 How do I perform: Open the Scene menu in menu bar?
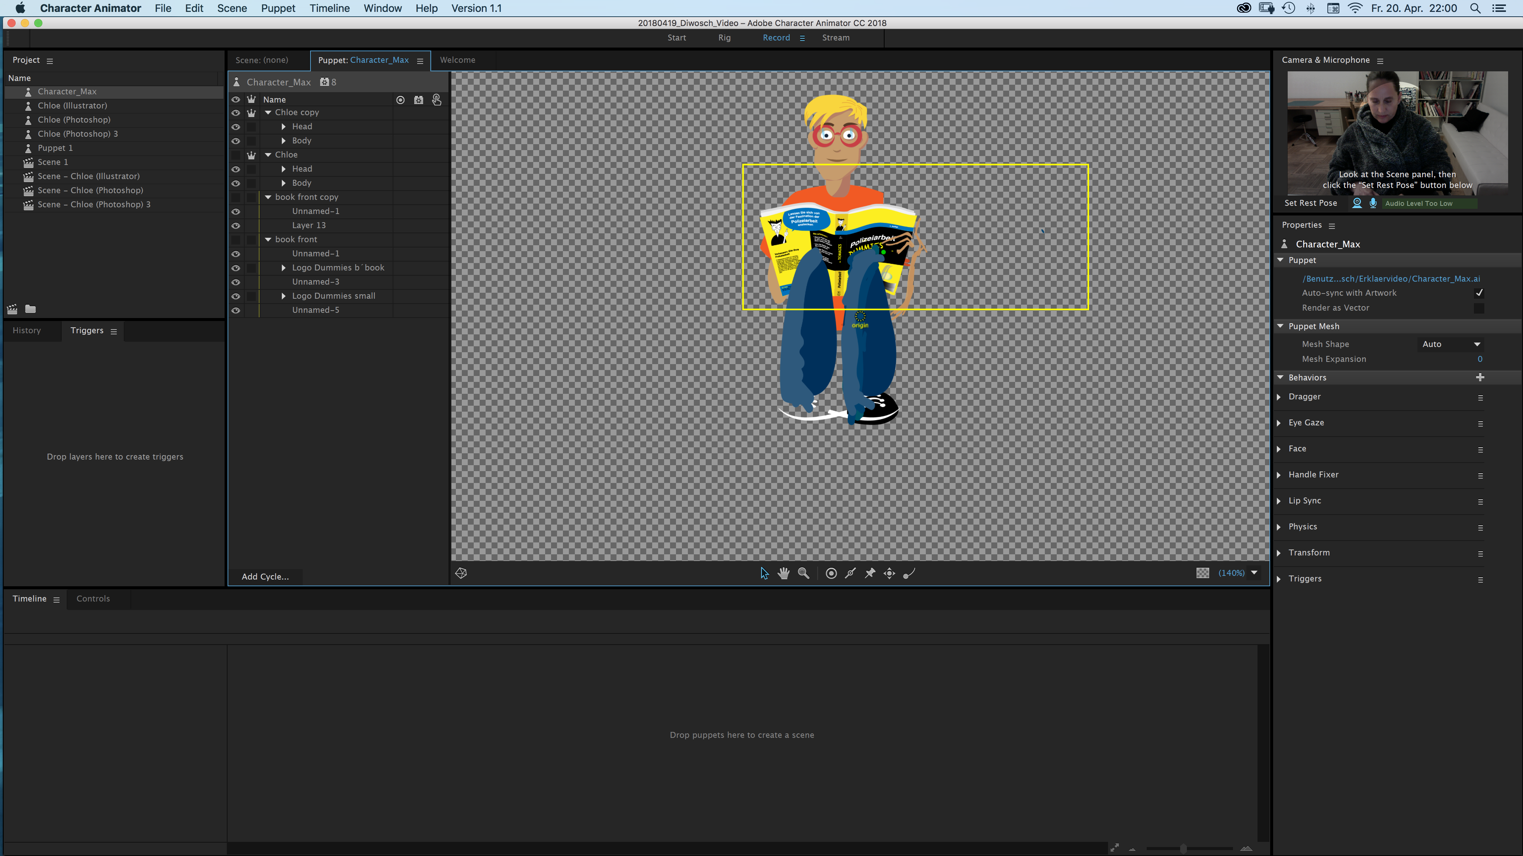click(231, 9)
